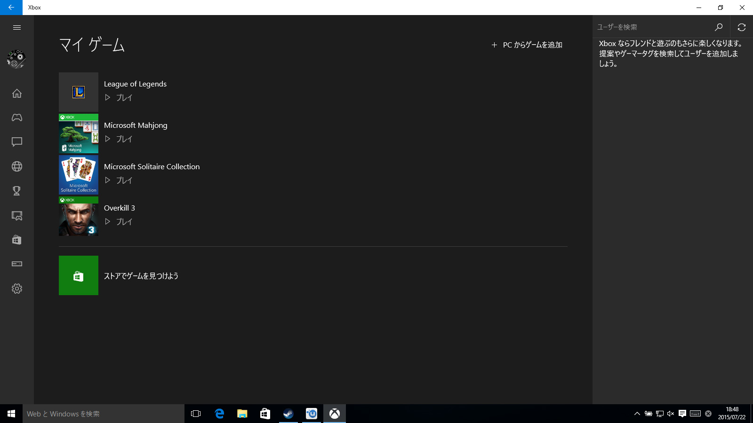Open League of Legends thumbnail

point(79,92)
